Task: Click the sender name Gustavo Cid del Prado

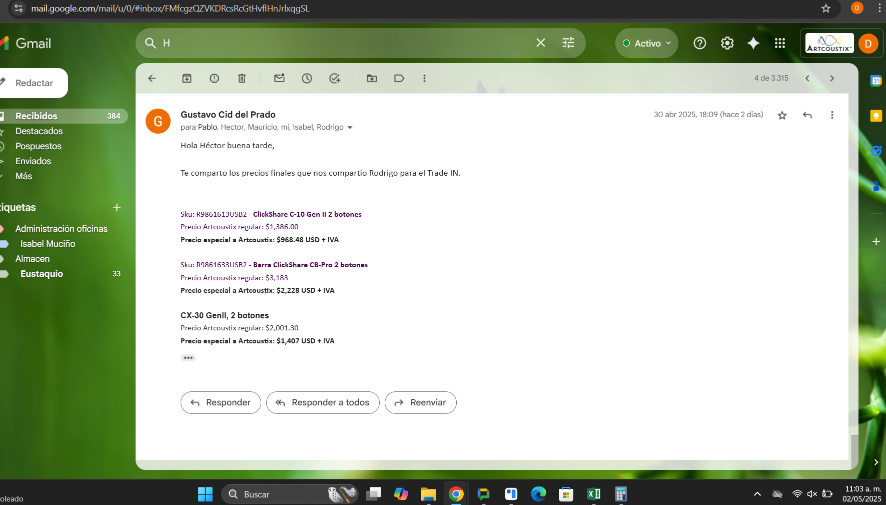Action: click(x=228, y=115)
